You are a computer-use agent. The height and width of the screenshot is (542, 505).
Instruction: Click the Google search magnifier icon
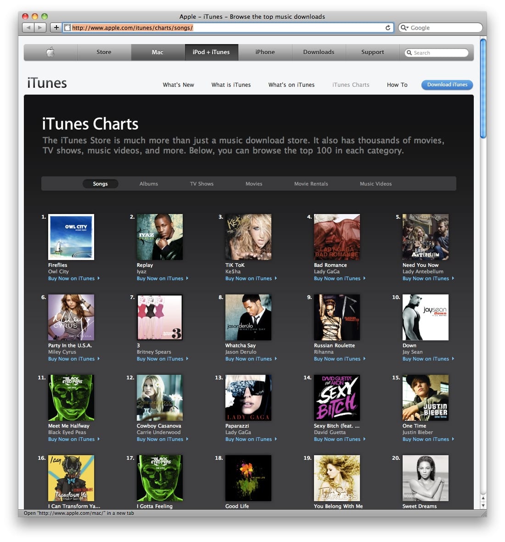pos(404,28)
